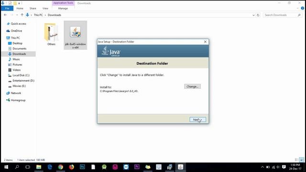Screen dimensions: 306x172
Task: Open the Windows Start menu
Action: click(6, 167)
